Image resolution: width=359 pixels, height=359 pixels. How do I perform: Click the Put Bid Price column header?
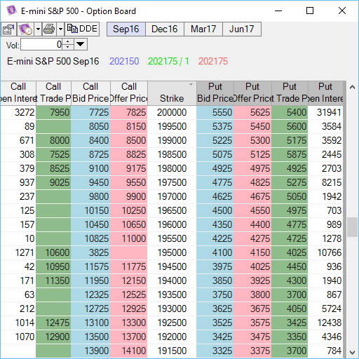point(215,93)
